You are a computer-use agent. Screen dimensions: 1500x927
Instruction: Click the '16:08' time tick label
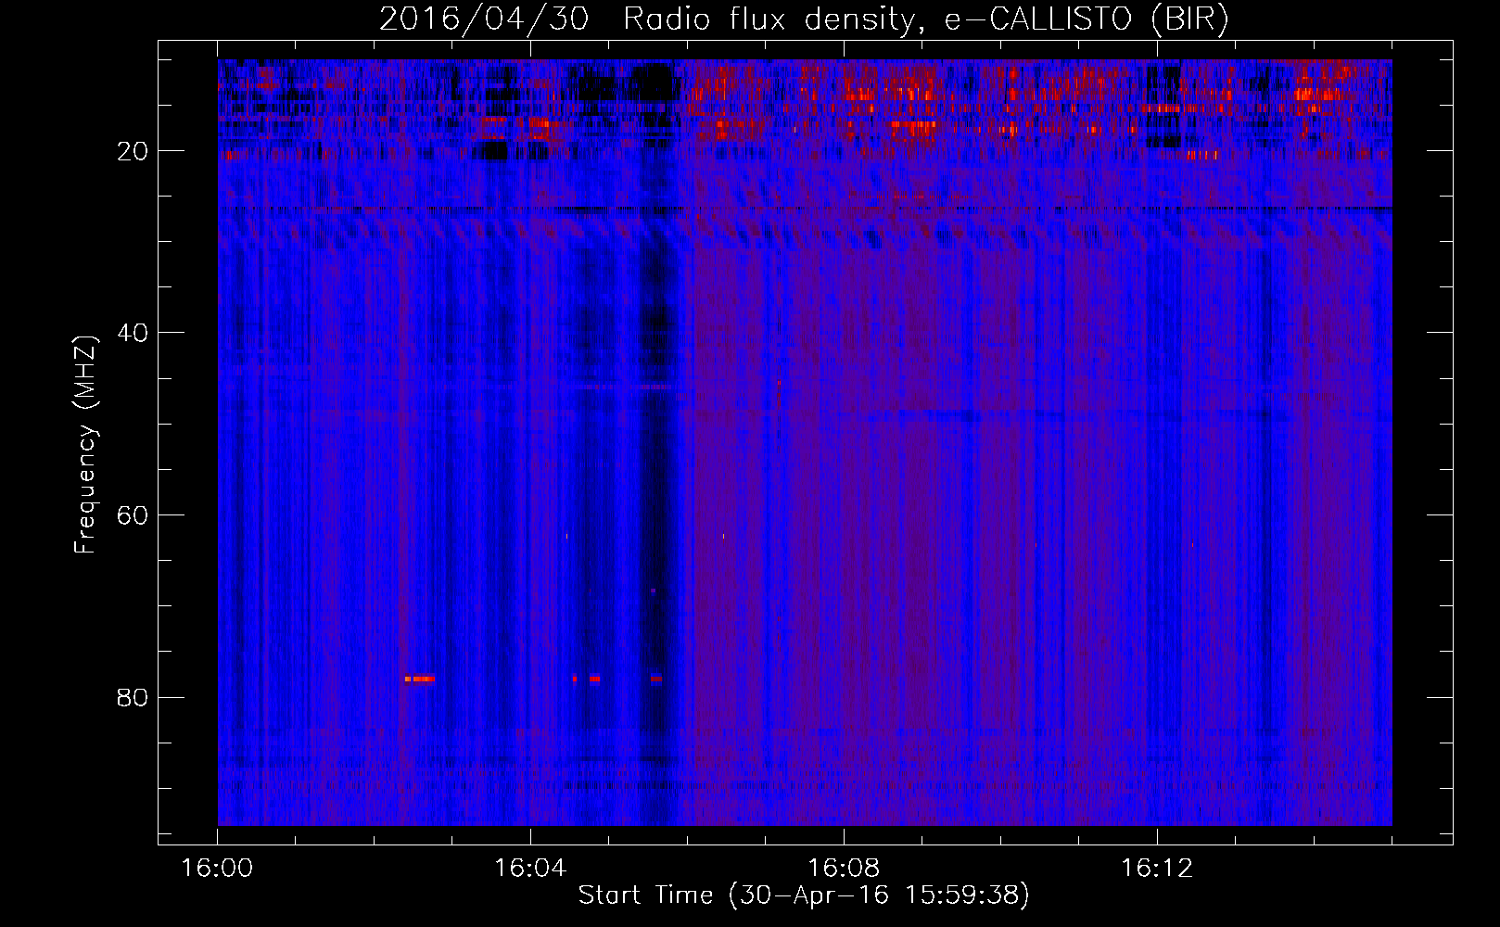[x=844, y=869]
